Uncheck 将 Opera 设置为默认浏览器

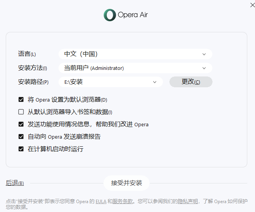pos(21,100)
